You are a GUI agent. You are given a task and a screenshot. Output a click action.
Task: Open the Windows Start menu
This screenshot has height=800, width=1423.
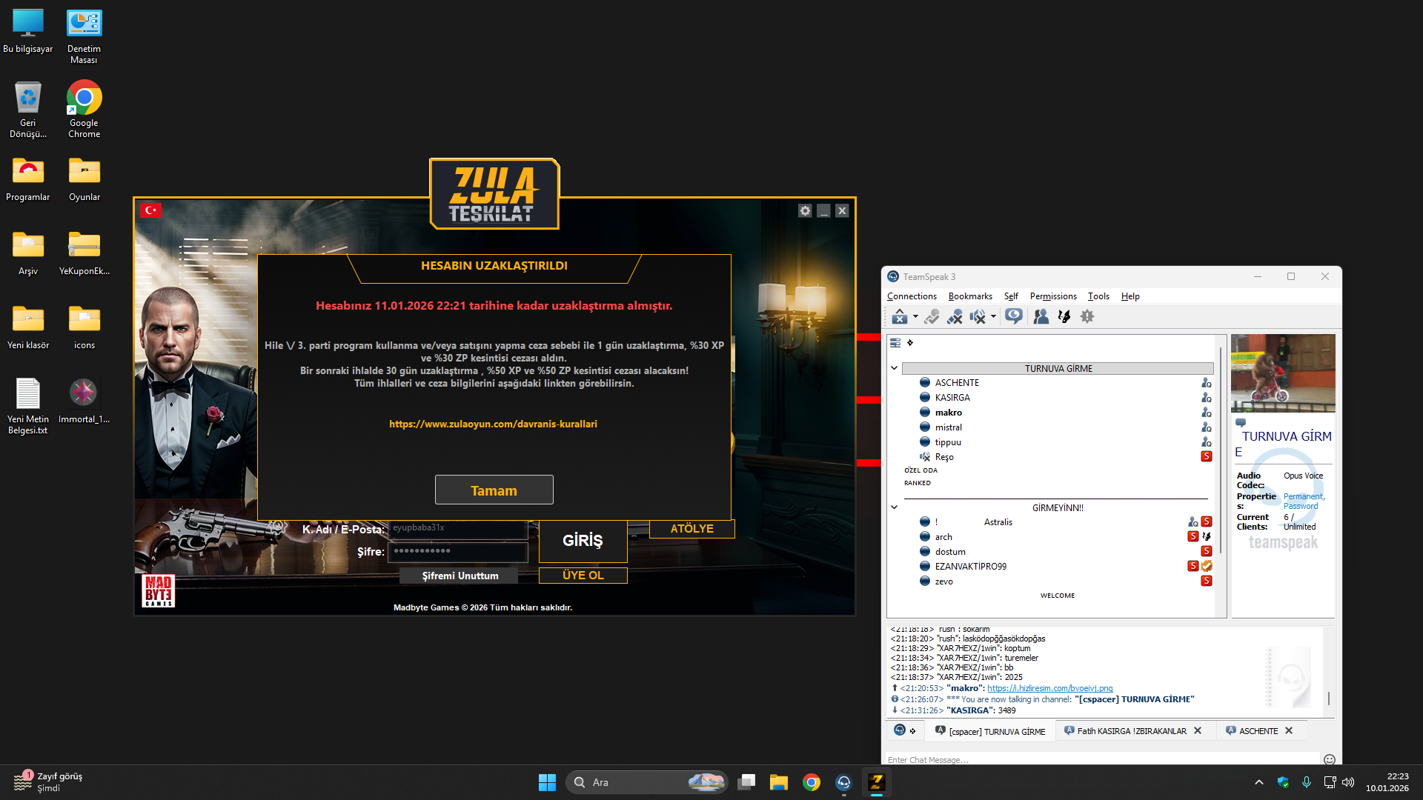(547, 782)
